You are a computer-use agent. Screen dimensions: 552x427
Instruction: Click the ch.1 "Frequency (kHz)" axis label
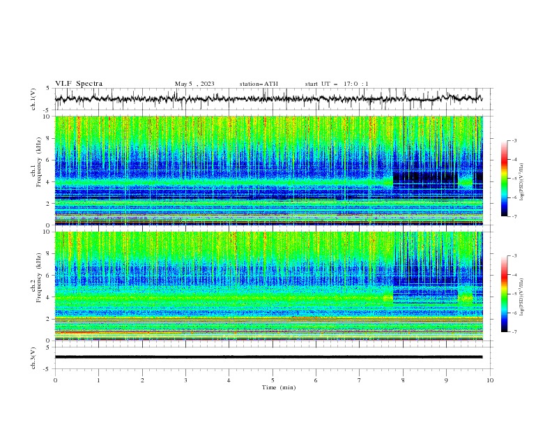tap(38, 160)
